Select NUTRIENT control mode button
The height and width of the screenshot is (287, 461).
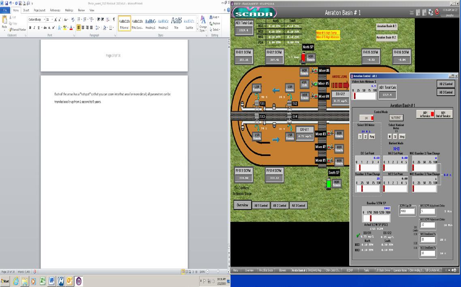click(x=396, y=118)
